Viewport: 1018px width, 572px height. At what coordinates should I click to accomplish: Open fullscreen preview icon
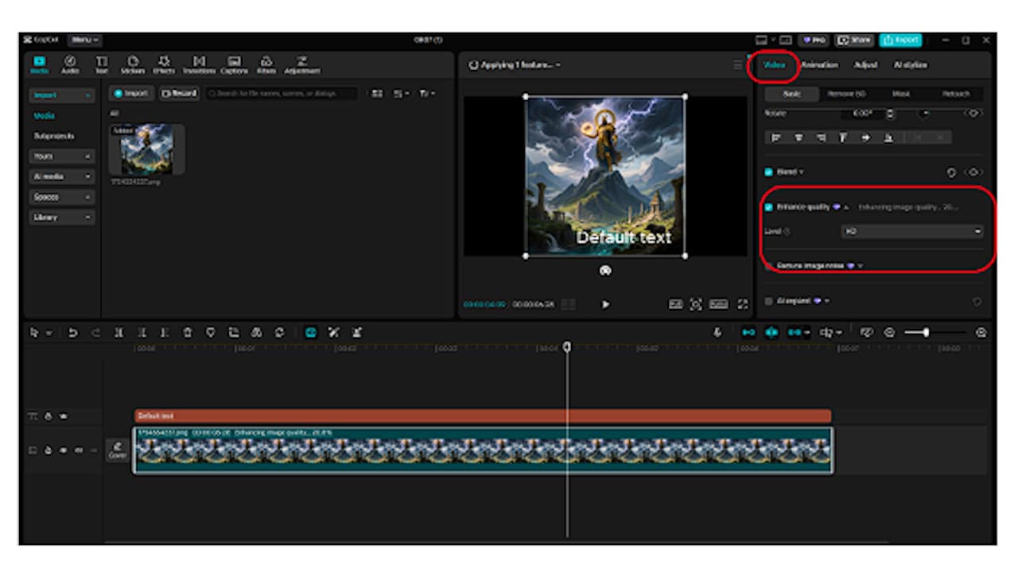[743, 304]
